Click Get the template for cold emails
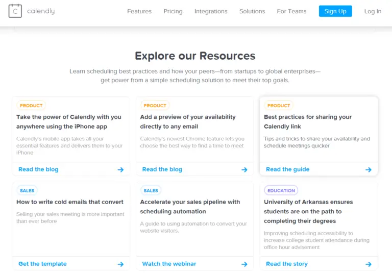The width and height of the screenshot is (392, 275). point(42,264)
